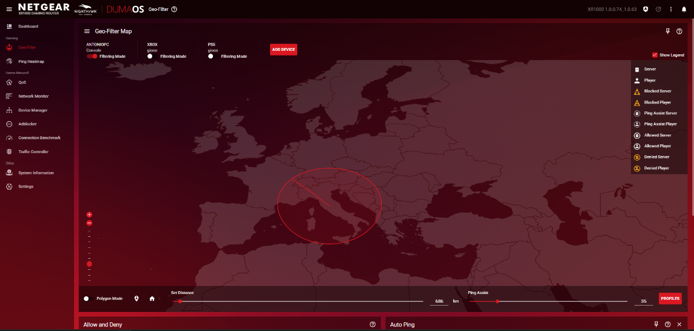
Task: Toggle Filtering Mode for XBOX
Action: (x=152, y=57)
